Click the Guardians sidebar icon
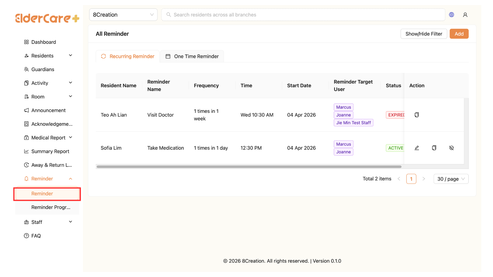Viewport: 493px width, 277px height. (26, 69)
